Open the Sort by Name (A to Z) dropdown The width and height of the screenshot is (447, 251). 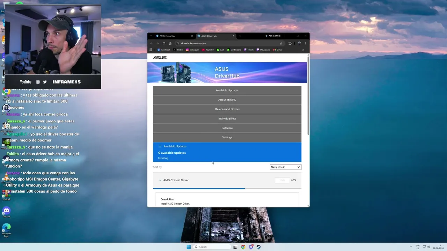point(285,167)
